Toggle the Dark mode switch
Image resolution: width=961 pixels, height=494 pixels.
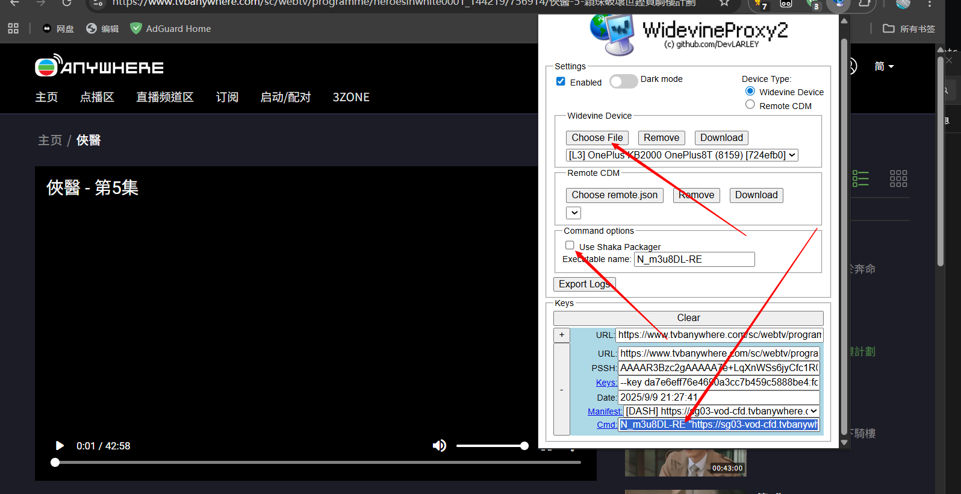pyautogui.click(x=623, y=81)
